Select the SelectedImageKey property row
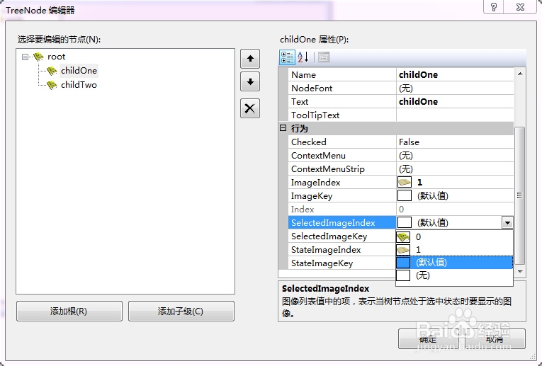Viewport: 542px width, 366px height. [342, 236]
